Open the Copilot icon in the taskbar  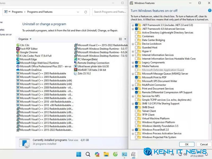(97, 154)
